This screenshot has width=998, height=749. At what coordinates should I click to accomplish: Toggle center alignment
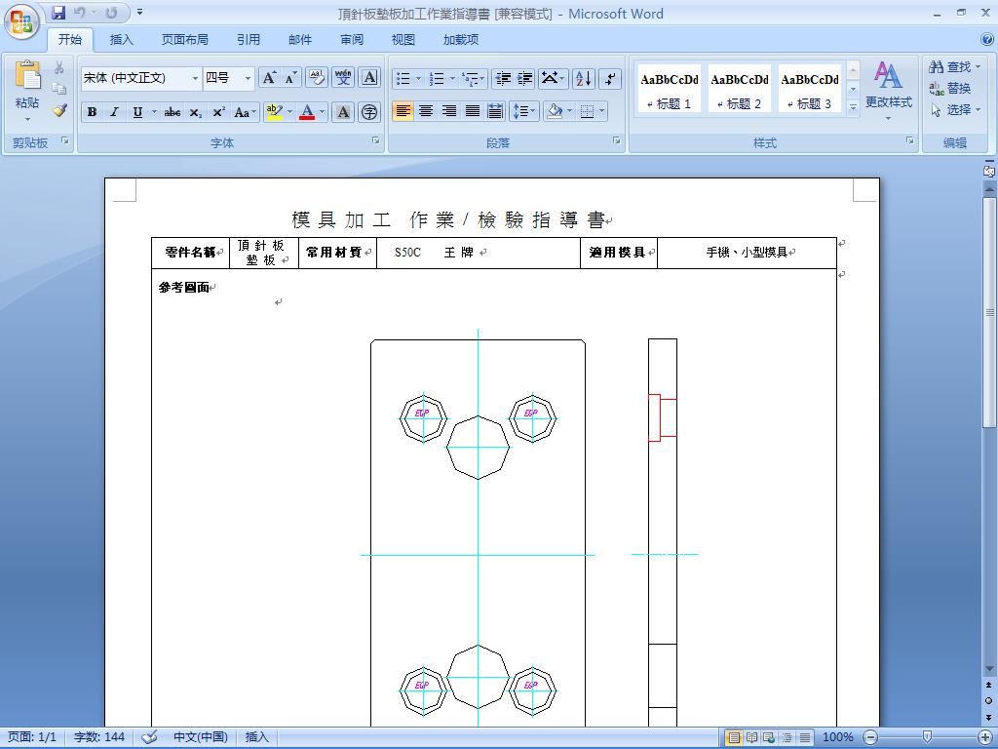426,111
